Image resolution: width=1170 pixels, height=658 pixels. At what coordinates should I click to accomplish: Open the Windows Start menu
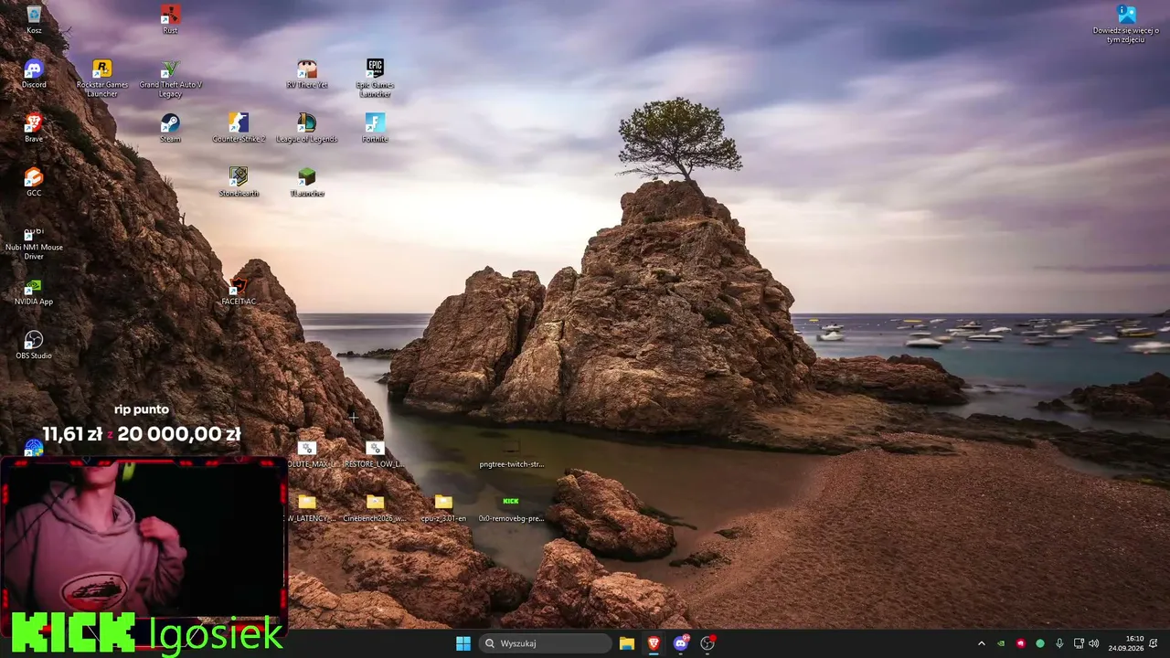click(463, 643)
